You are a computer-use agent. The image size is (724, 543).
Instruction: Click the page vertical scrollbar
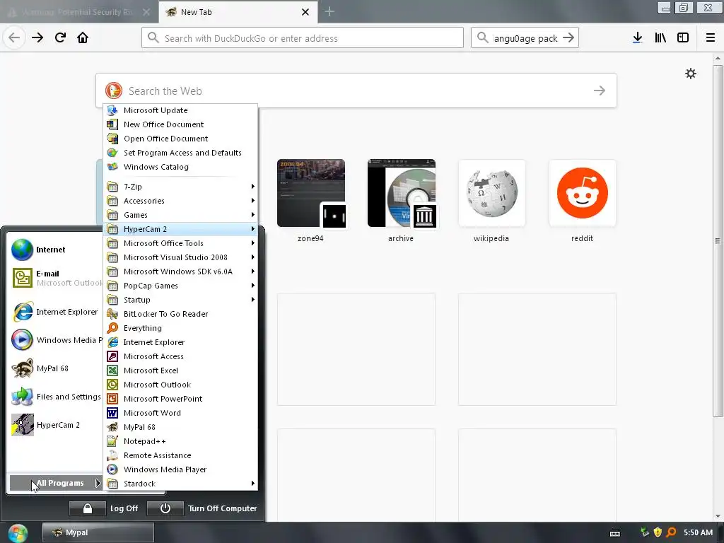718,240
